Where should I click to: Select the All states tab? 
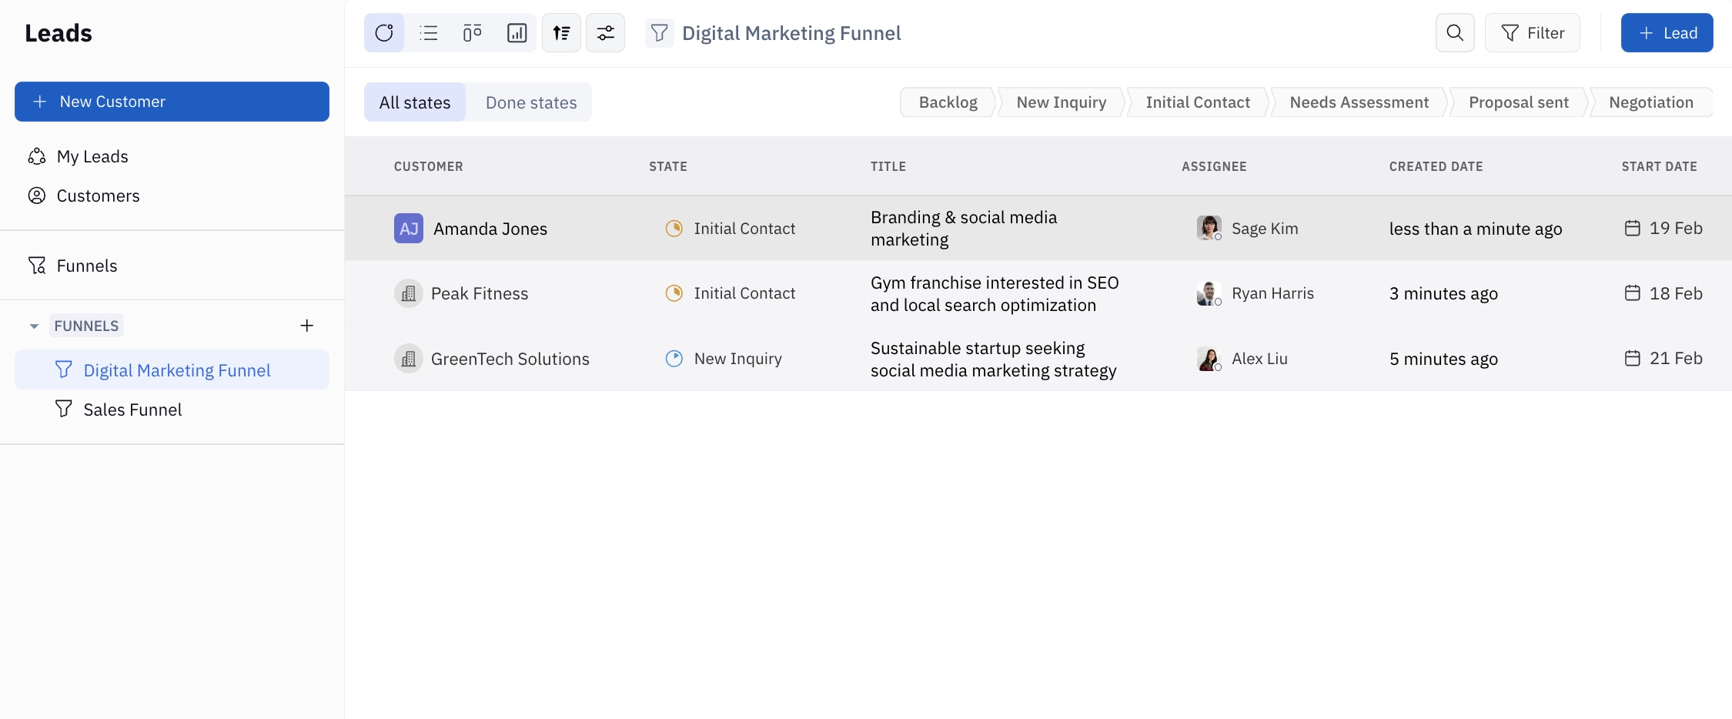point(414,102)
